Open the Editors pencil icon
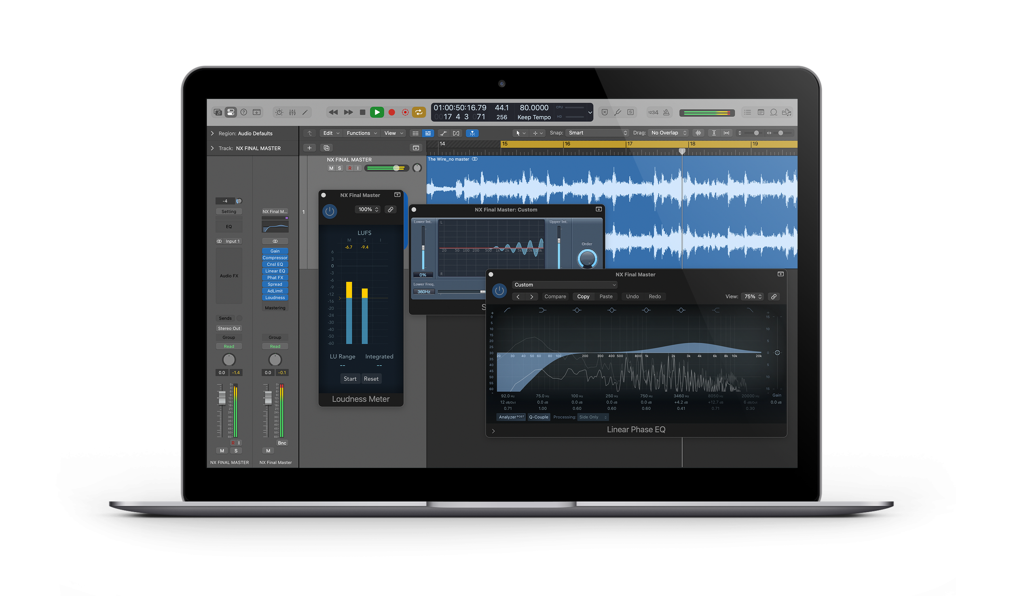This screenshot has height=596, width=1011. point(305,112)
